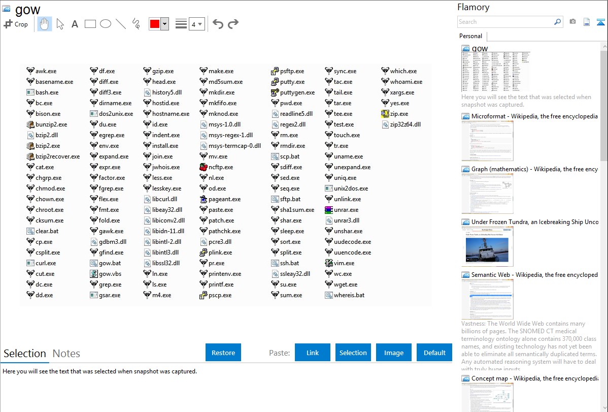The height and width of the screenshot is (412, 608).
Task: Click the psftp.exe file name
Action: (292, 71)
